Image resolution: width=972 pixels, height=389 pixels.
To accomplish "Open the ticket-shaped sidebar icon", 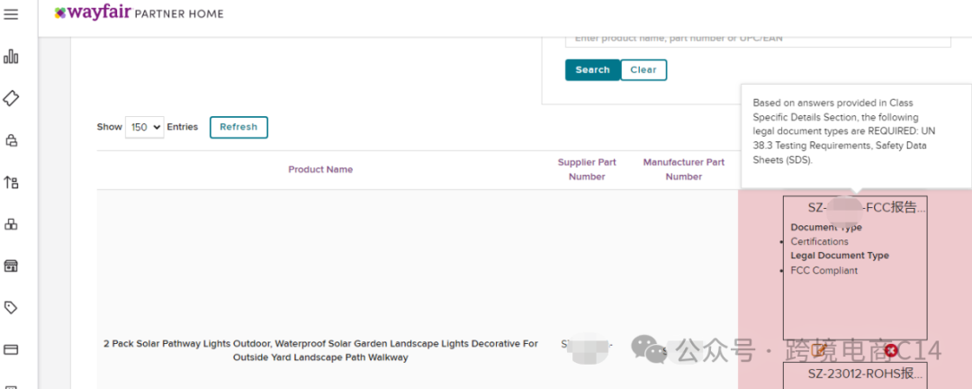I will (x=12, y=98).
